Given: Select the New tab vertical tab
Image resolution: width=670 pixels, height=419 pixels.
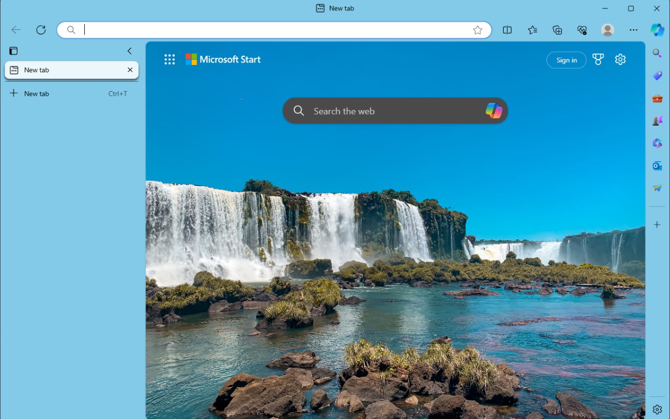Looking at the screenshot, I should tap(72, 70).
